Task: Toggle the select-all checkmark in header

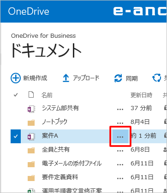Action: 16,95
